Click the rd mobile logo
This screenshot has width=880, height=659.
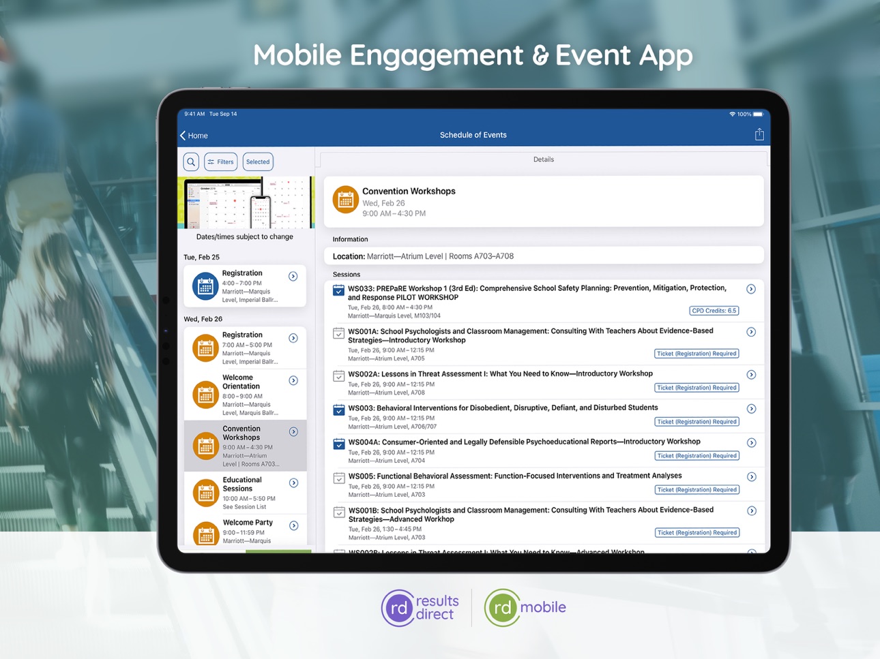click(525, 608)
